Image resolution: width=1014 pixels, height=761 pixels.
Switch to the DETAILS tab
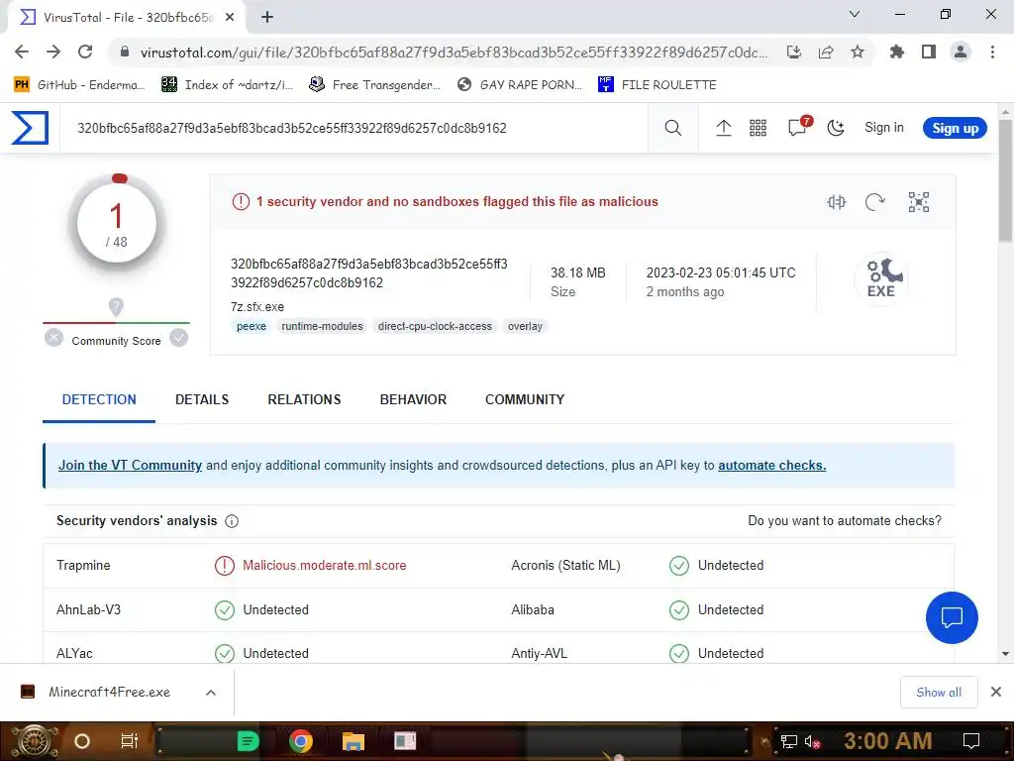click(202, 400)
